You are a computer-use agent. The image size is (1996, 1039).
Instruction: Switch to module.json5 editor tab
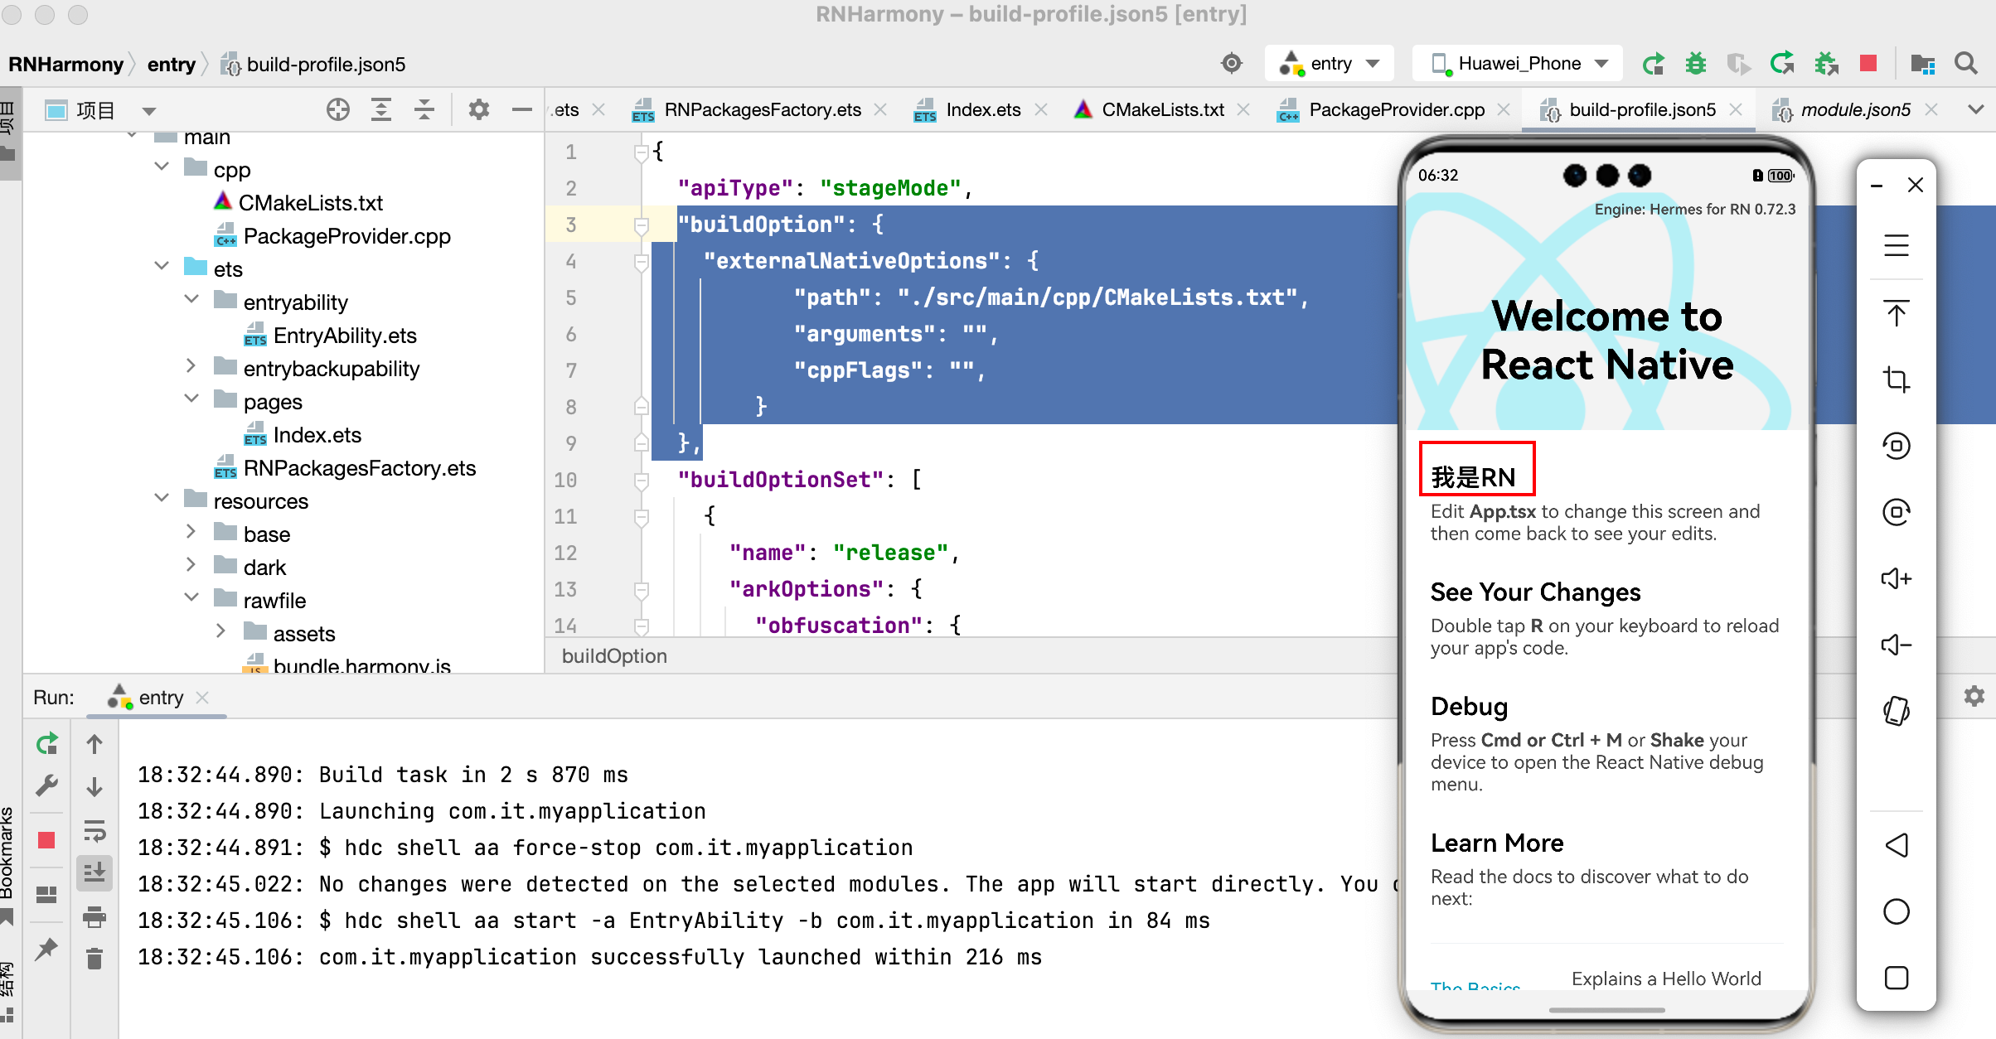click(1855, 109)
